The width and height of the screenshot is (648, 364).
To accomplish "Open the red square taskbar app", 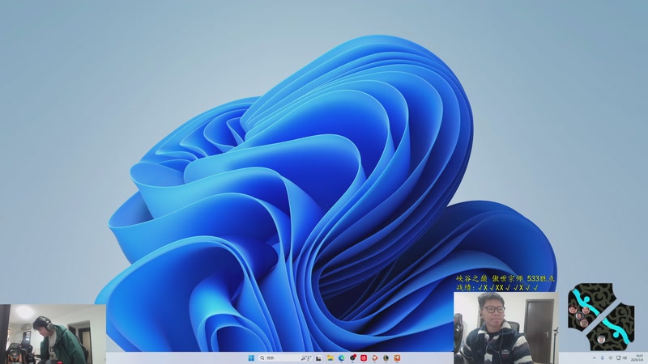I will [364, 358].
